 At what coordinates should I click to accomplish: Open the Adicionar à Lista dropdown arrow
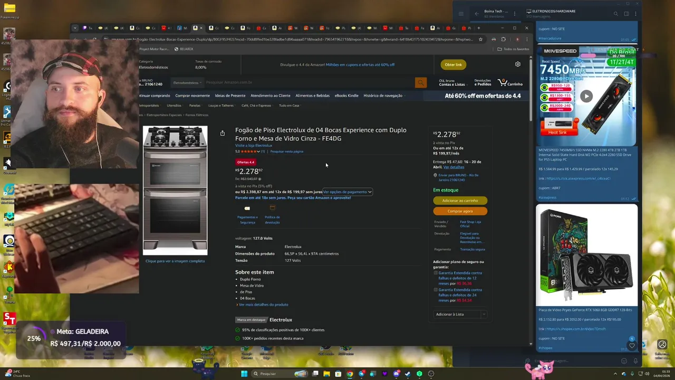click(484, 314)
